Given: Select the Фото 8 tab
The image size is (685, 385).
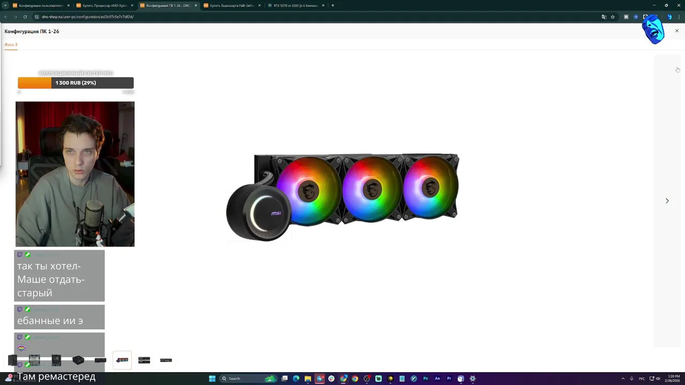Looking at the screenshot, I should pyautogui.click(x=11, y=45).
